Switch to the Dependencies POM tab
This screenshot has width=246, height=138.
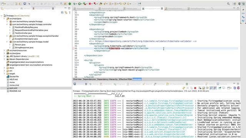[x=89, y=79]
